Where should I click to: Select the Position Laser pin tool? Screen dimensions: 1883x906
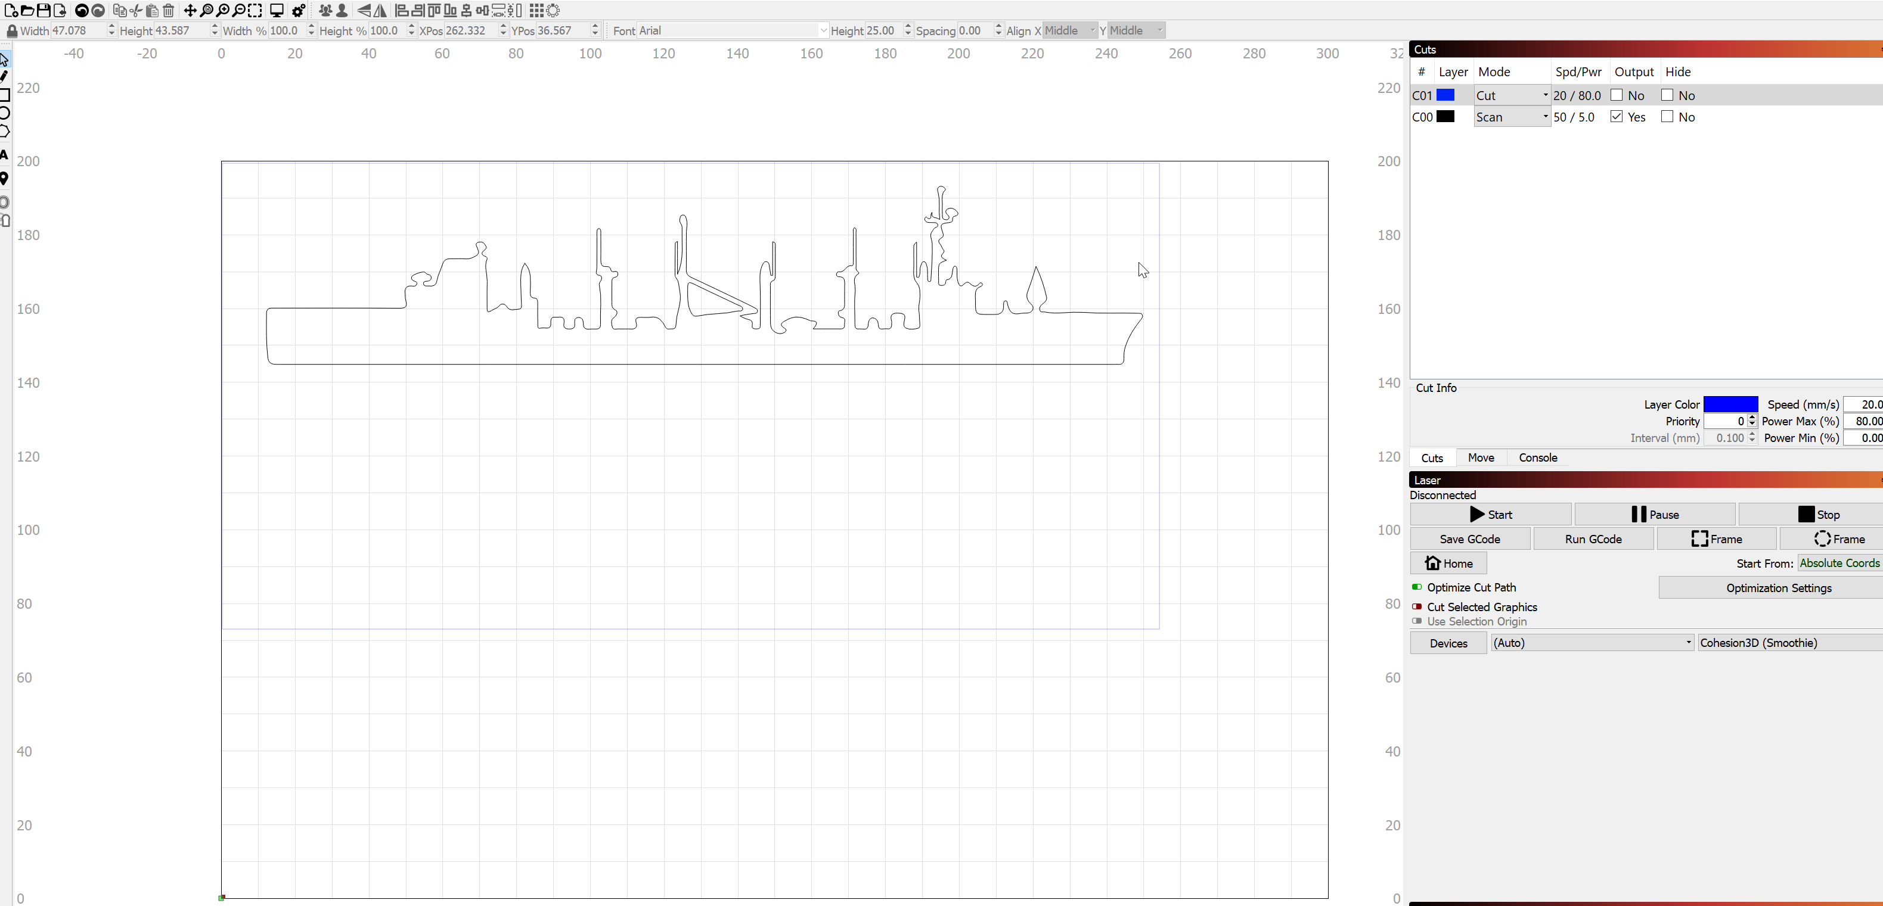[x=4, y=179]
